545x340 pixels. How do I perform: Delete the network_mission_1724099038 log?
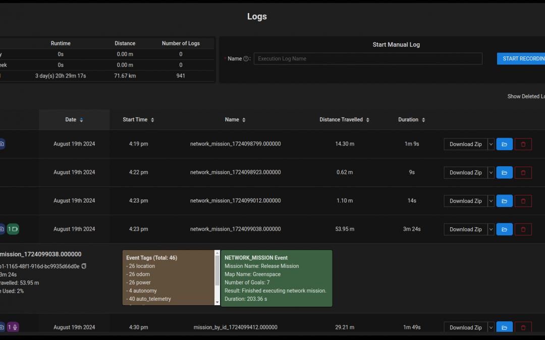tap(523, 229)
